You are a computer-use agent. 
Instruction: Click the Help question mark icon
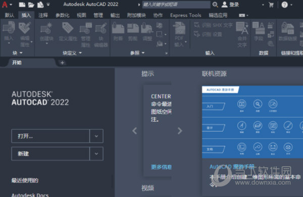tap(284, 5)
